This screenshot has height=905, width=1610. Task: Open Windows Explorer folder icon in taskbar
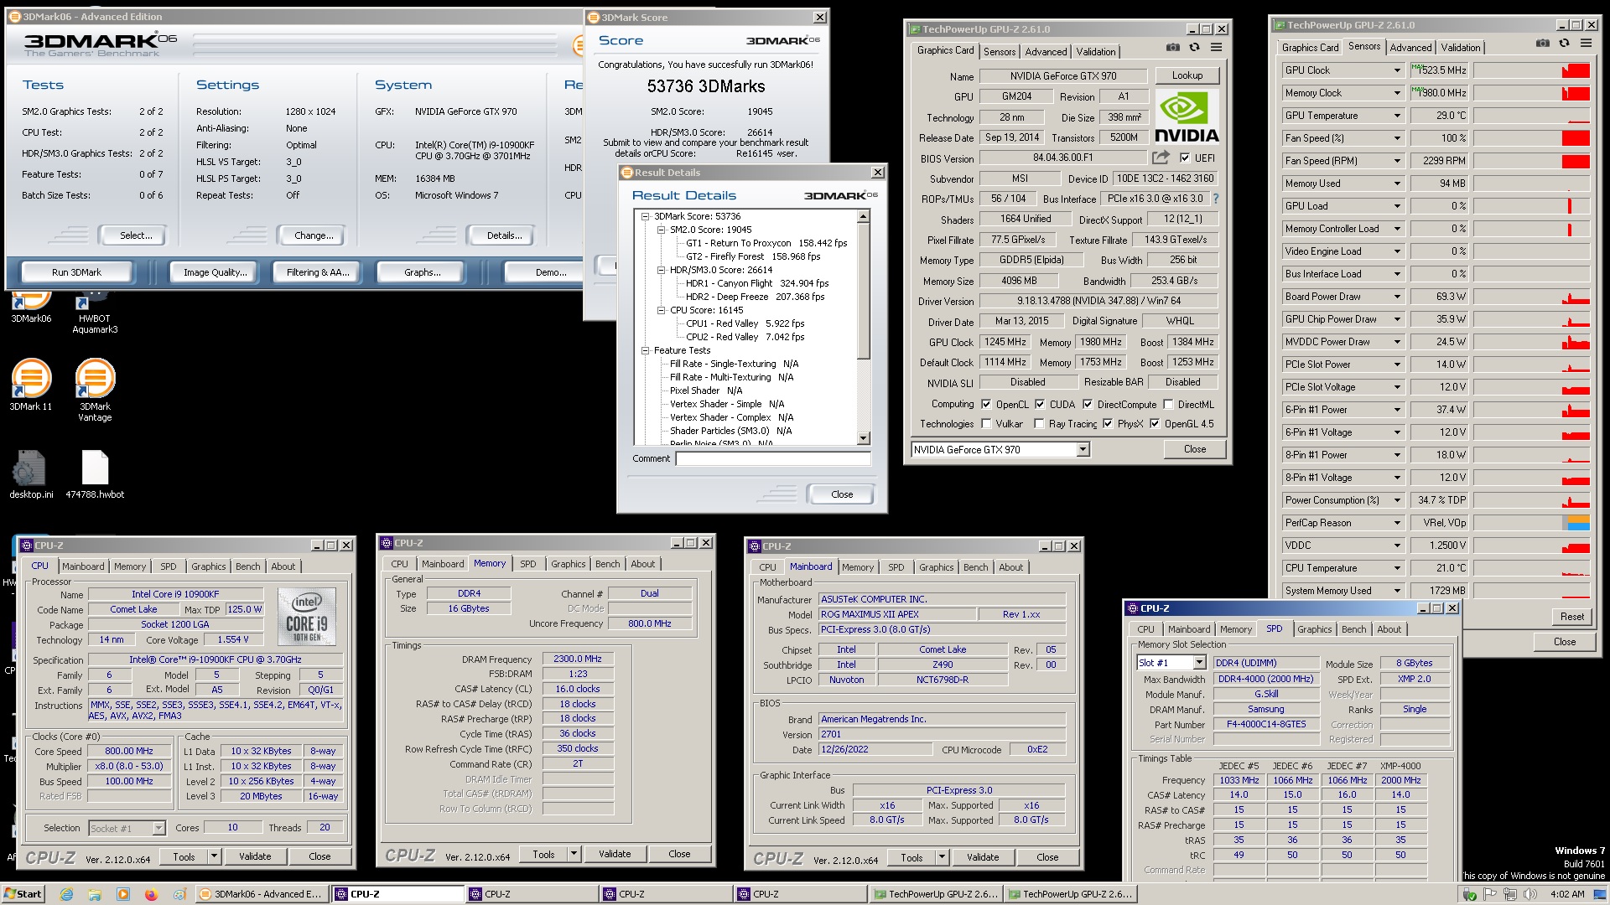(x=95, y=894)
